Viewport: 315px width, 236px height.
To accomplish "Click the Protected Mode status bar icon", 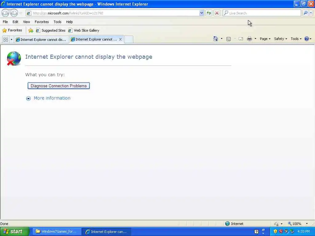I will click(277, 224).
